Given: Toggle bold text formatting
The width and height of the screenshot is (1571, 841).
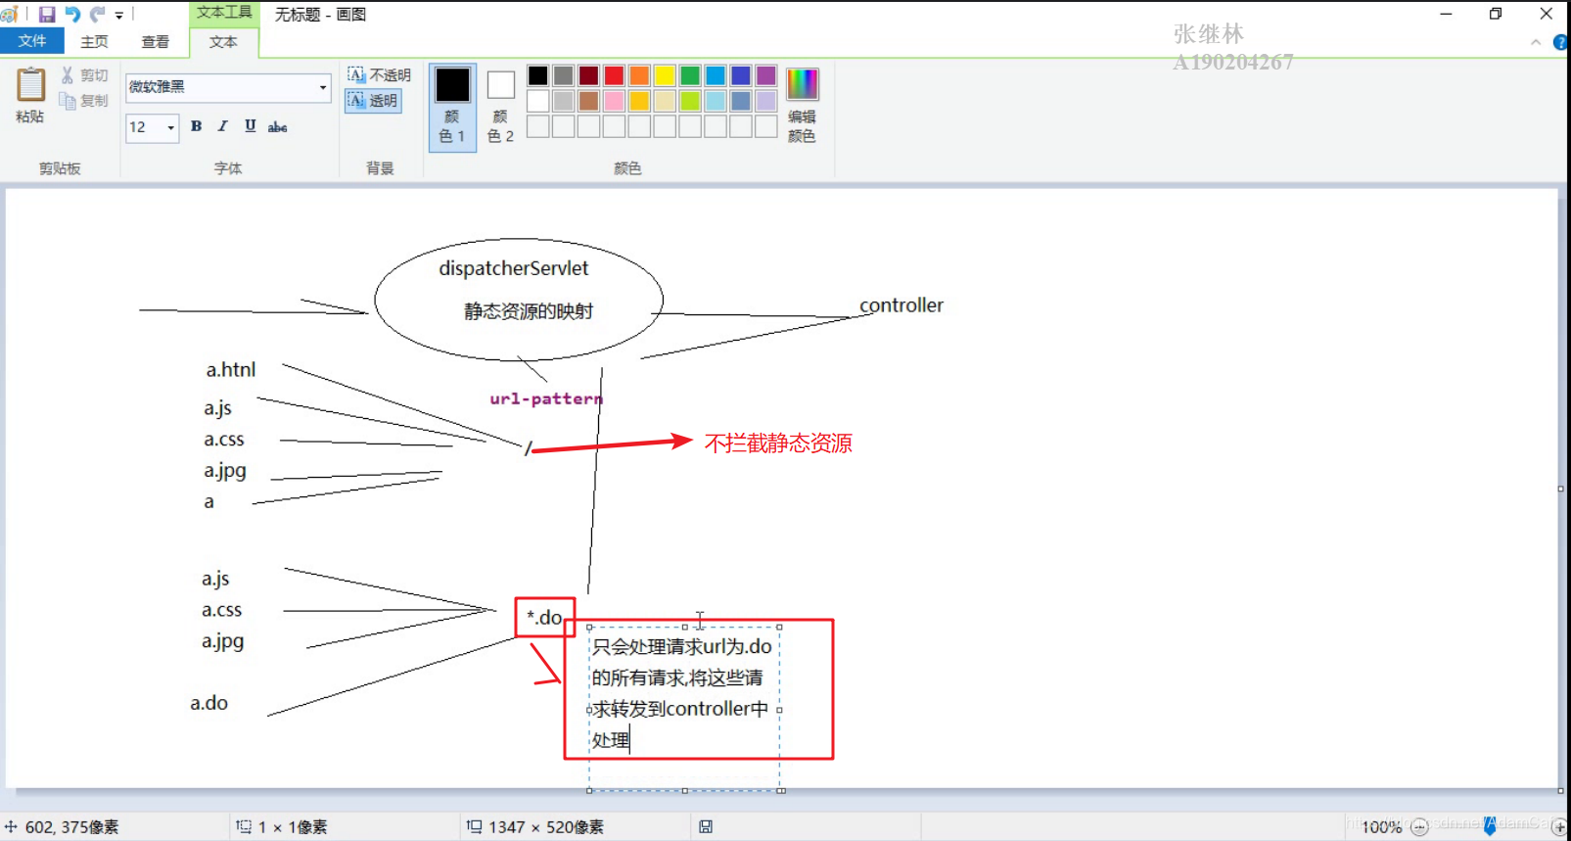Looking at the screenshot, I should (x=197, y=126).
